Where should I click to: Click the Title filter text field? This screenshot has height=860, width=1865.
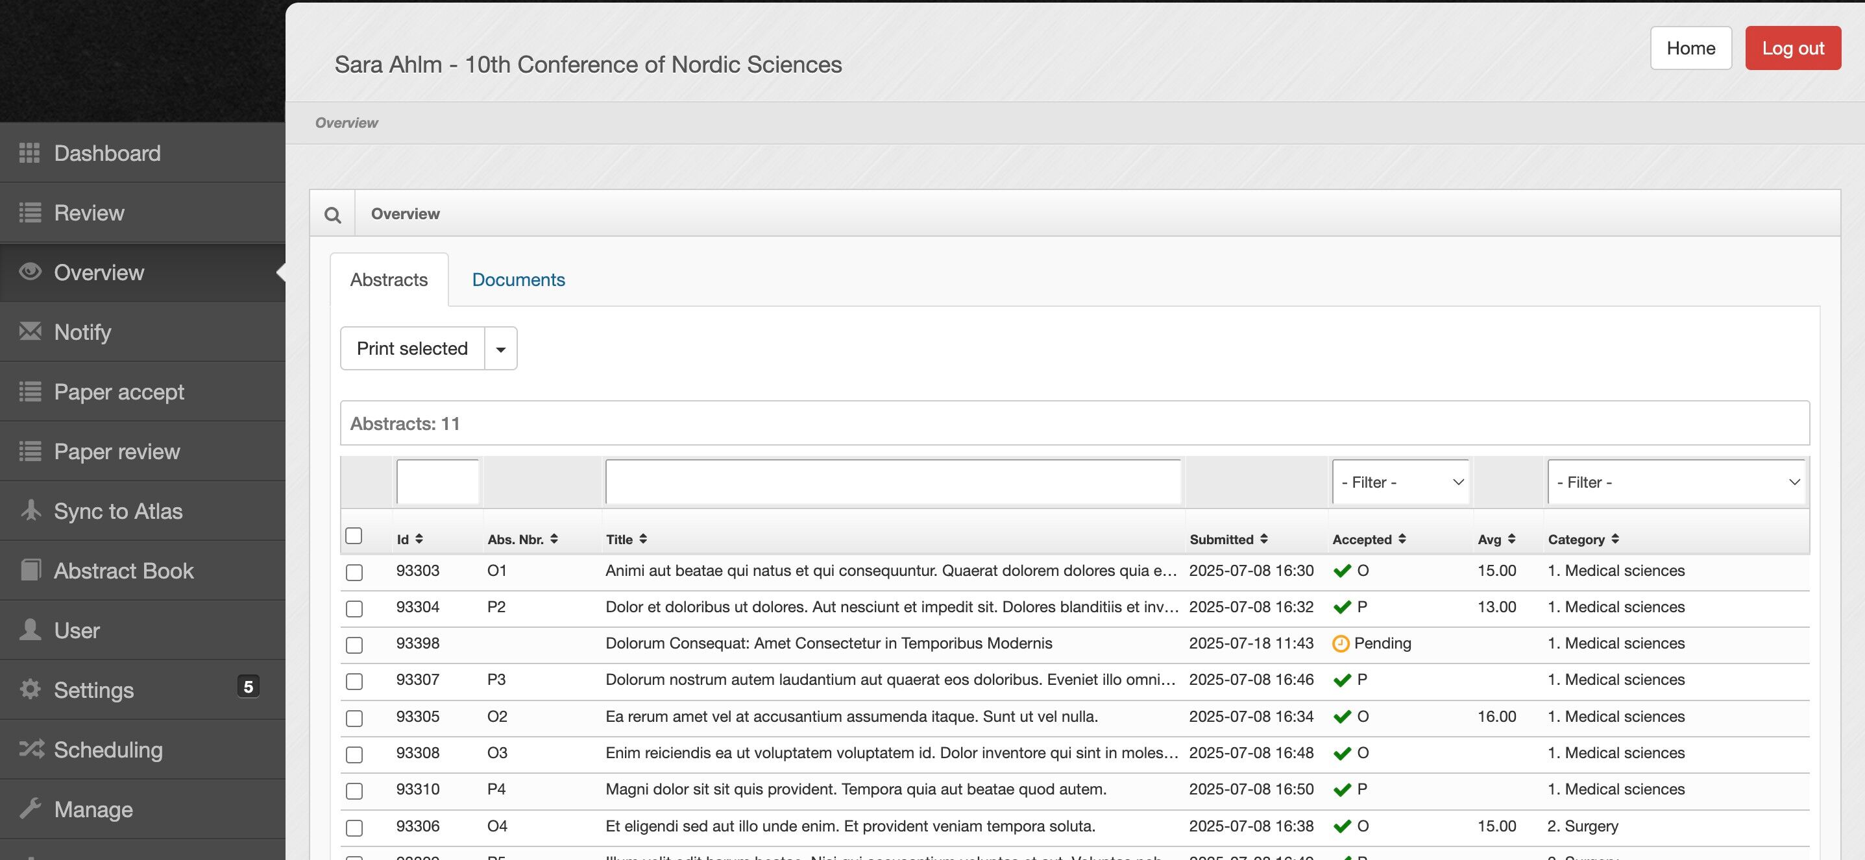tap(892, 483)
